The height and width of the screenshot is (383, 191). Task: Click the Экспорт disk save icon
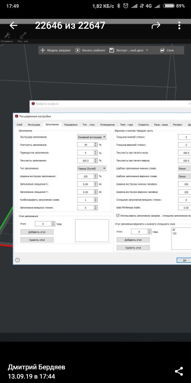(112, 50)
